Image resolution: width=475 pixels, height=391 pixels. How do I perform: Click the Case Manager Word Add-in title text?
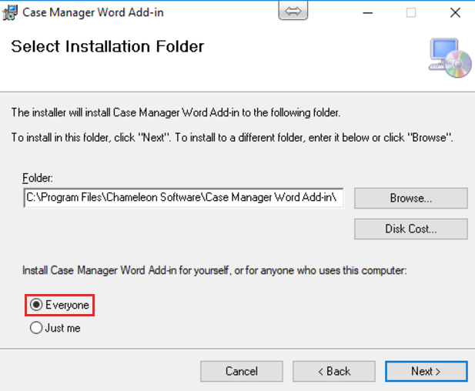[x=92, y=12]
